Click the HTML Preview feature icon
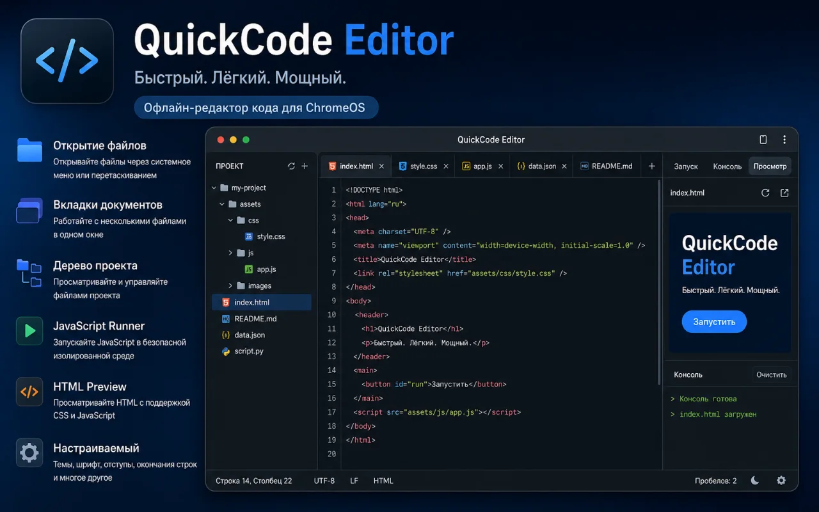 29,392
